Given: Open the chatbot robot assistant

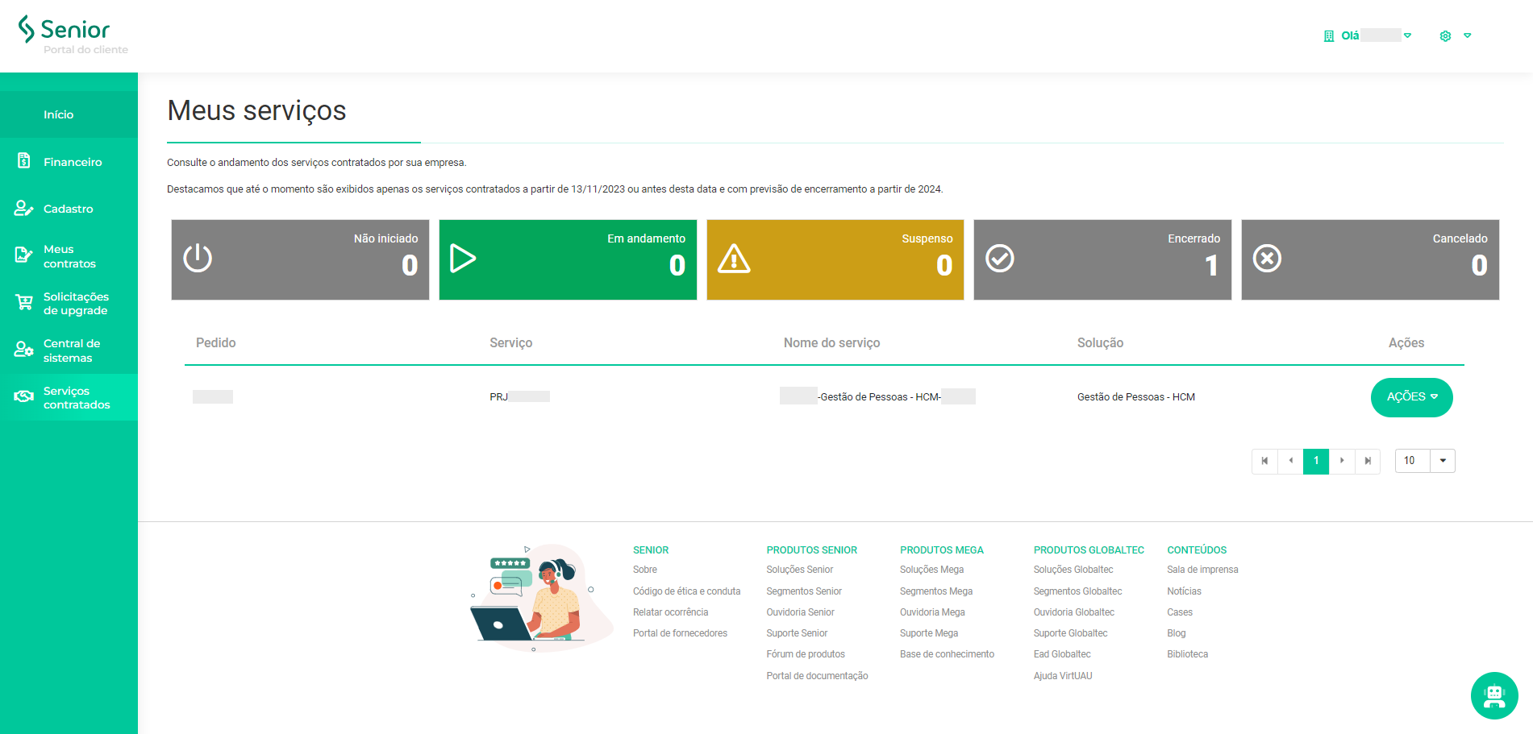Looking at the screenshot, I should tap(1494, 695).
